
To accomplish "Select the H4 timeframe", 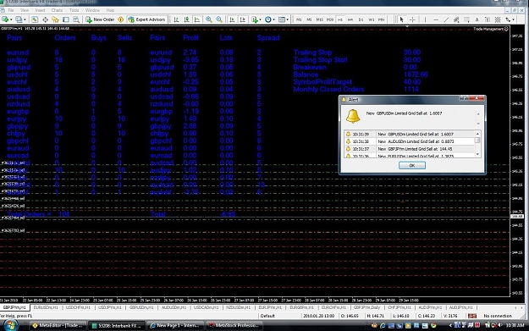I will pos(350,19).
